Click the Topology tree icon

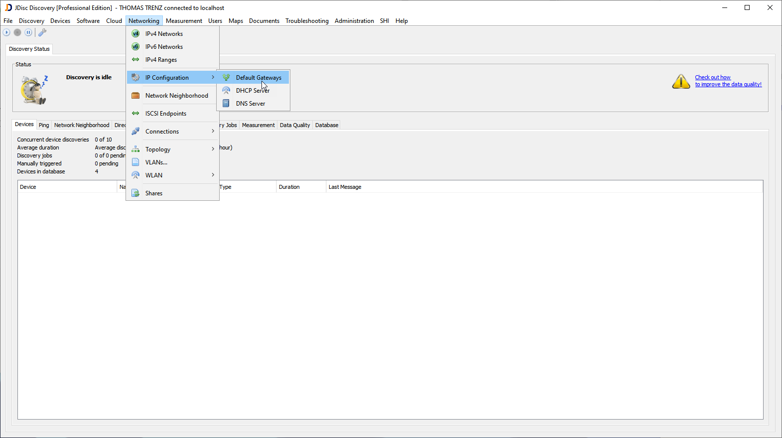135,149
